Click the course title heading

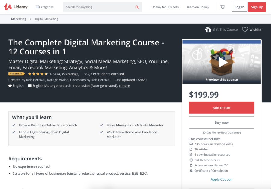click(x=86, y=47)
